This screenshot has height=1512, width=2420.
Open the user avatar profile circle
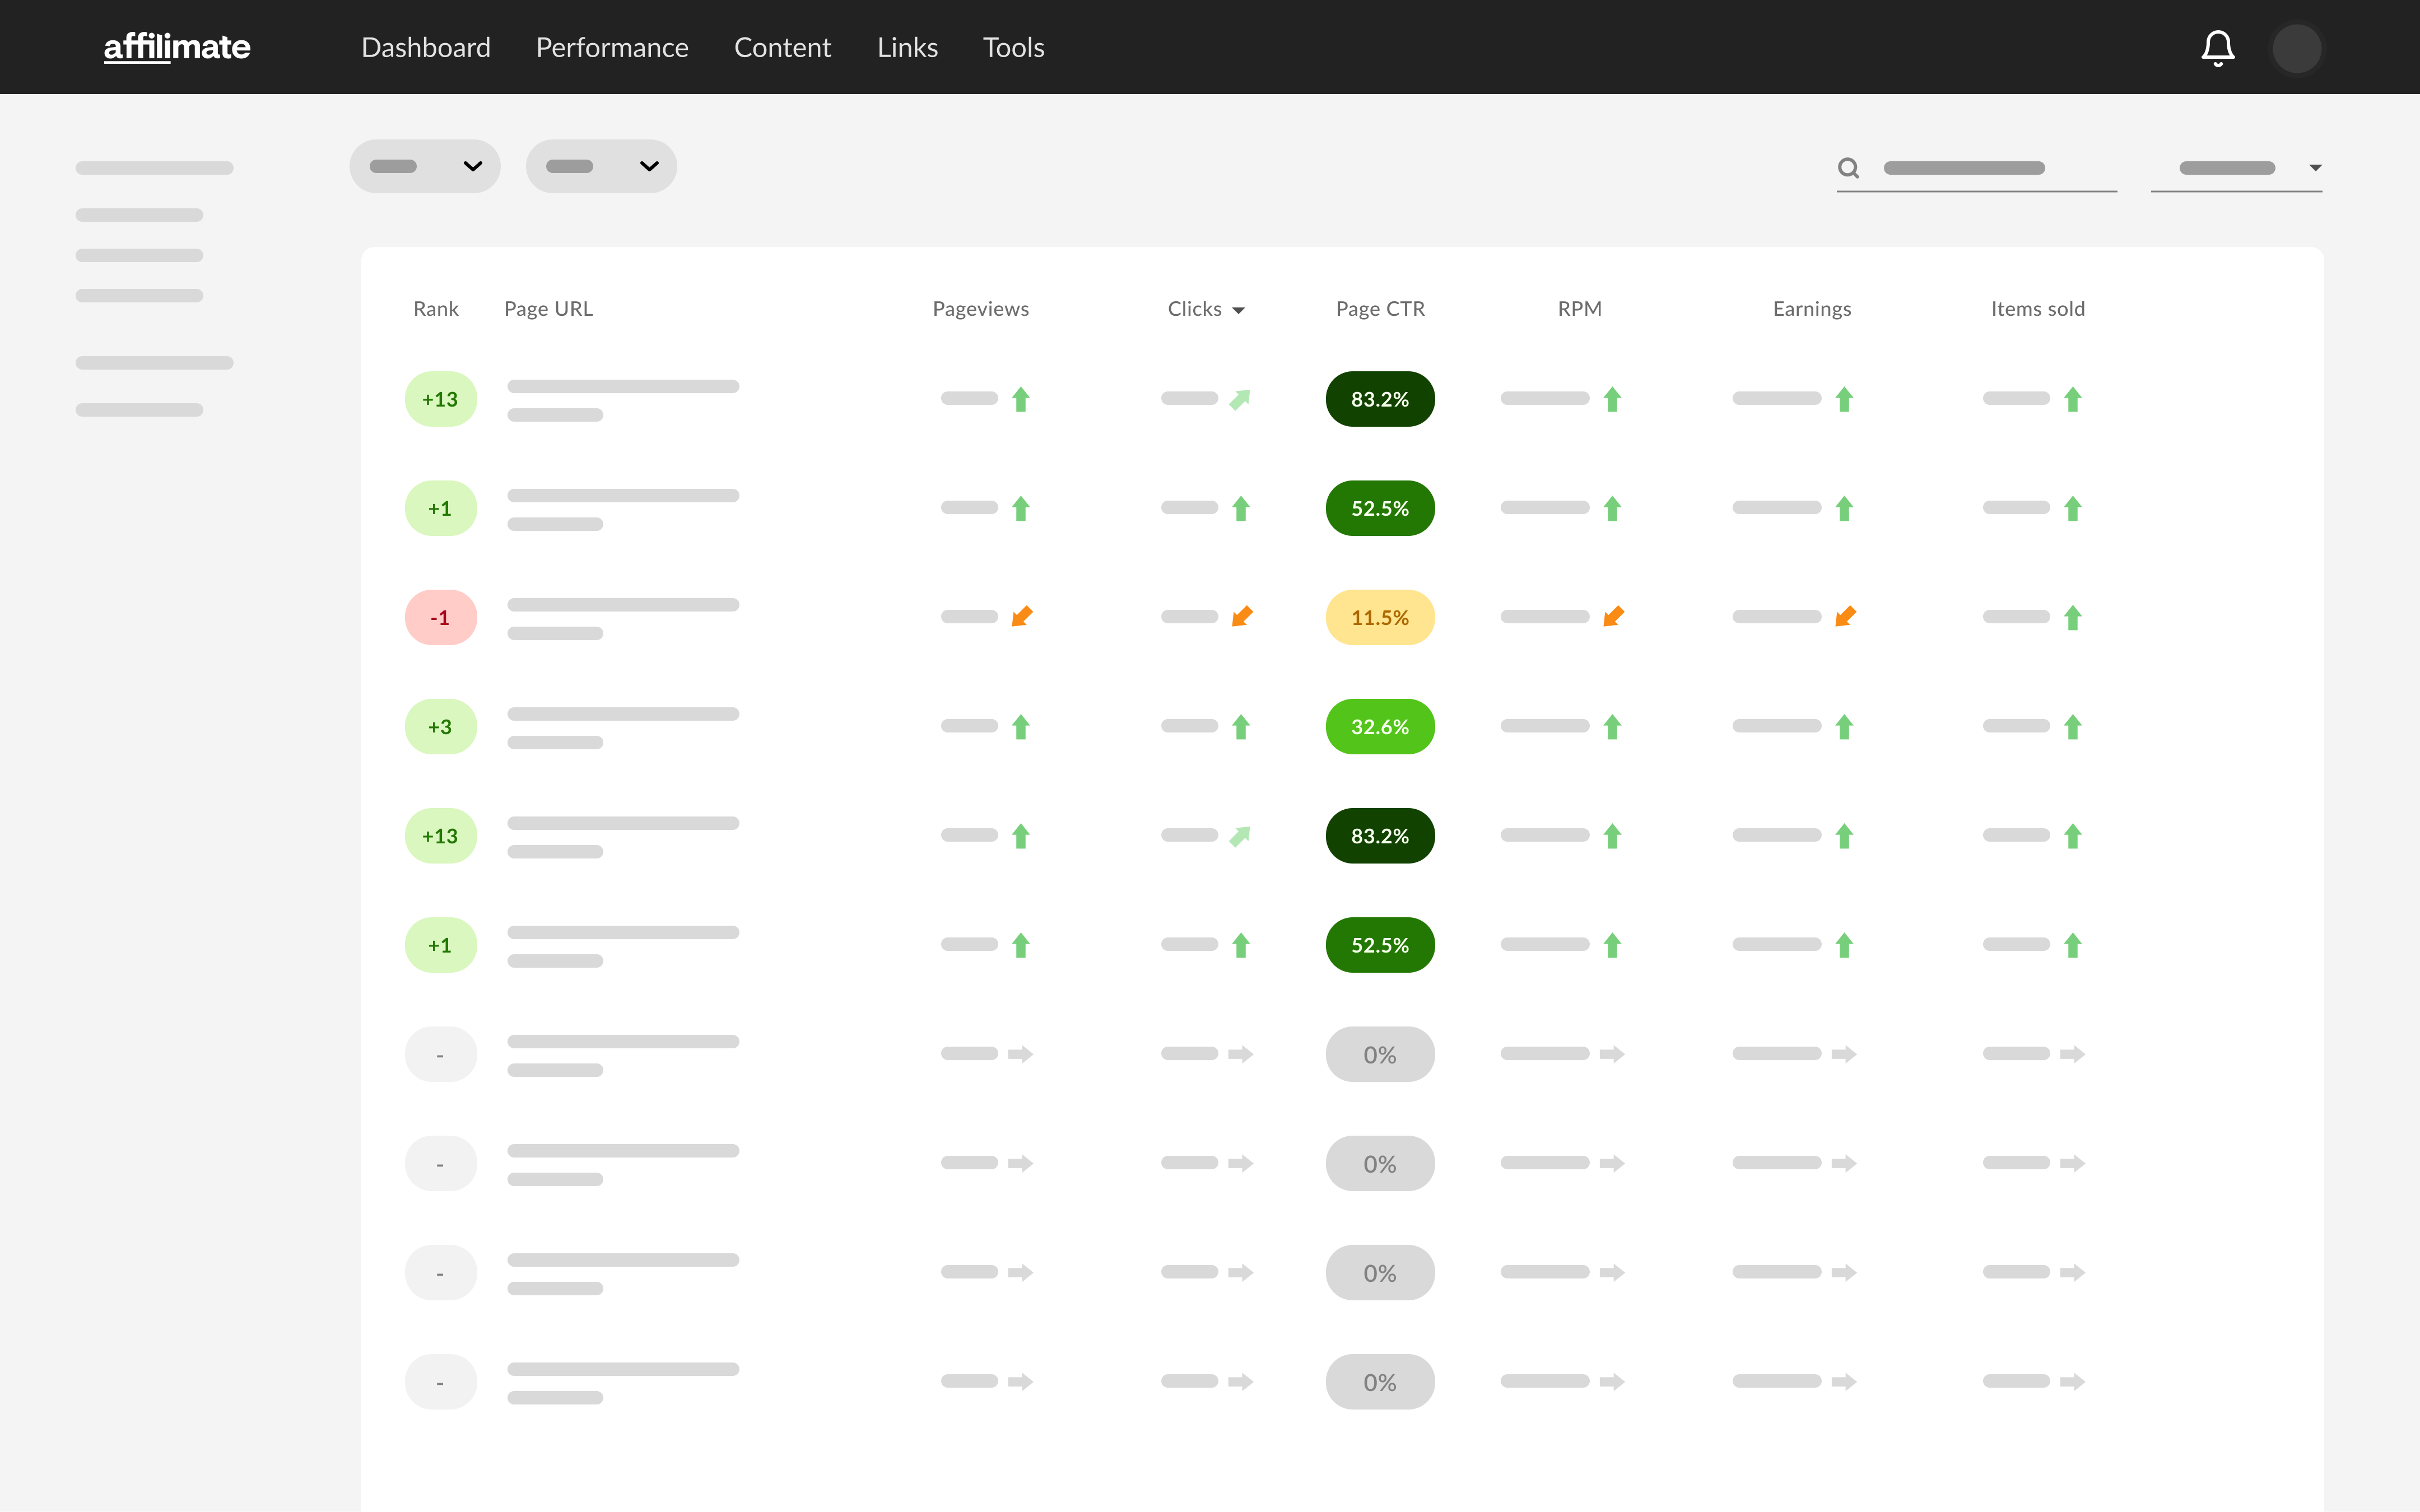click(2296, 48)
